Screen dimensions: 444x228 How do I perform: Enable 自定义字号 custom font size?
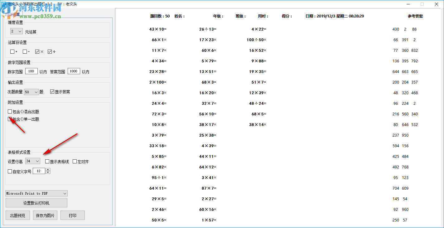click(x=10, y=171)
